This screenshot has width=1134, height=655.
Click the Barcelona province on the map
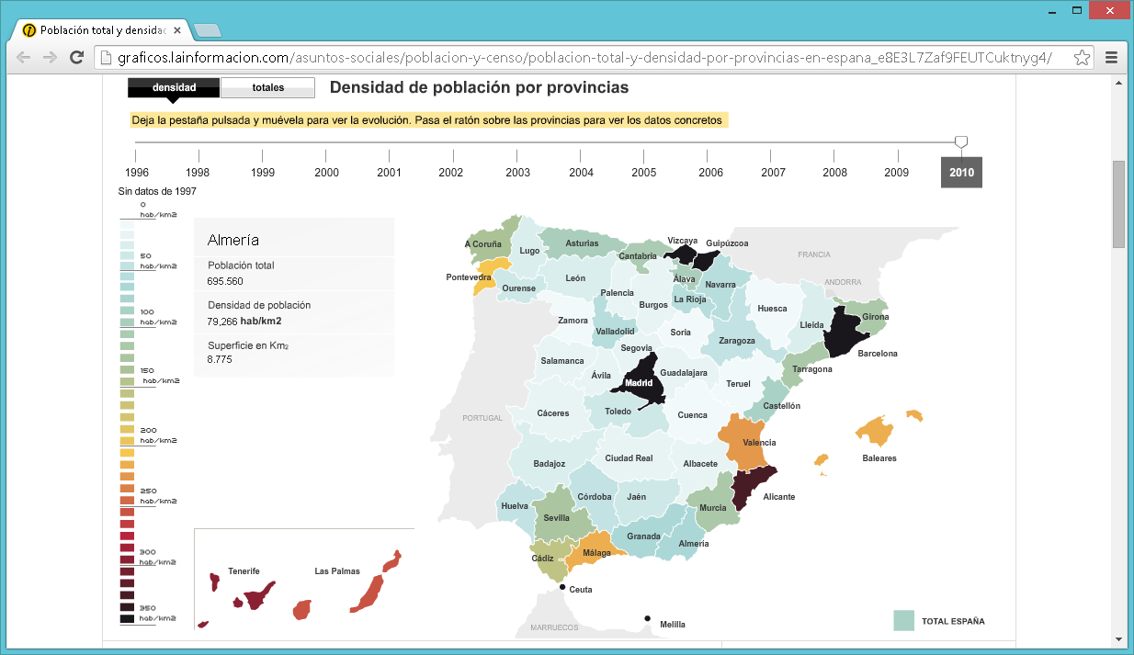click(844, 333)
